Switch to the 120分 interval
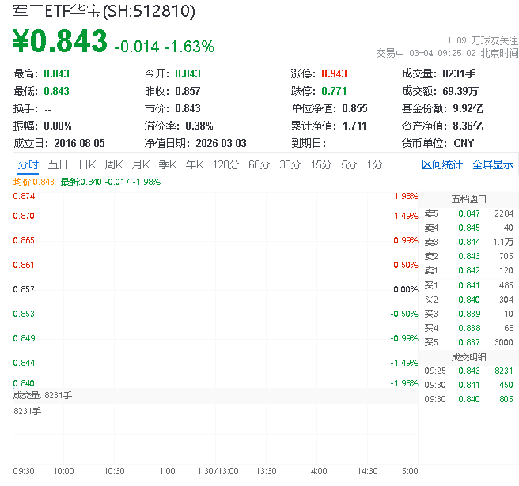 point(225,164)
